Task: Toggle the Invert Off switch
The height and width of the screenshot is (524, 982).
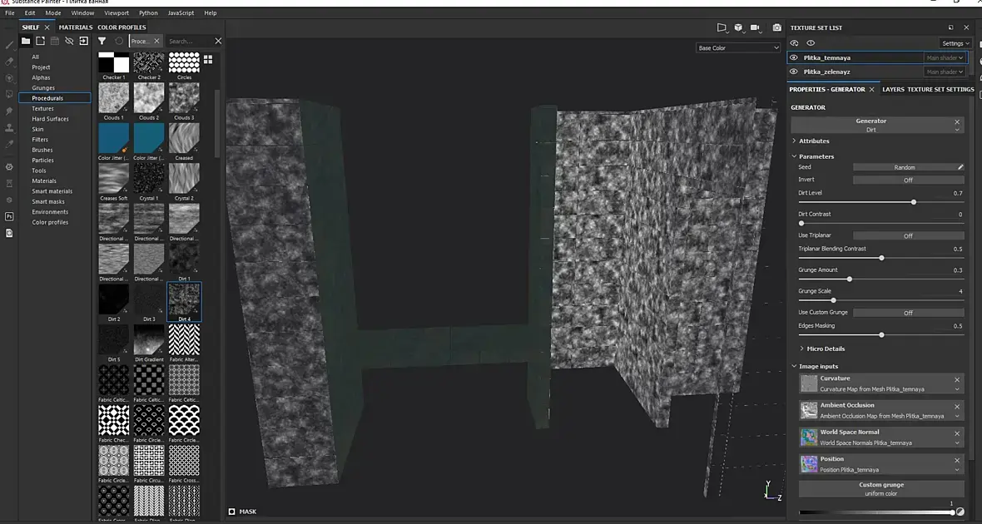Action: 908,180
